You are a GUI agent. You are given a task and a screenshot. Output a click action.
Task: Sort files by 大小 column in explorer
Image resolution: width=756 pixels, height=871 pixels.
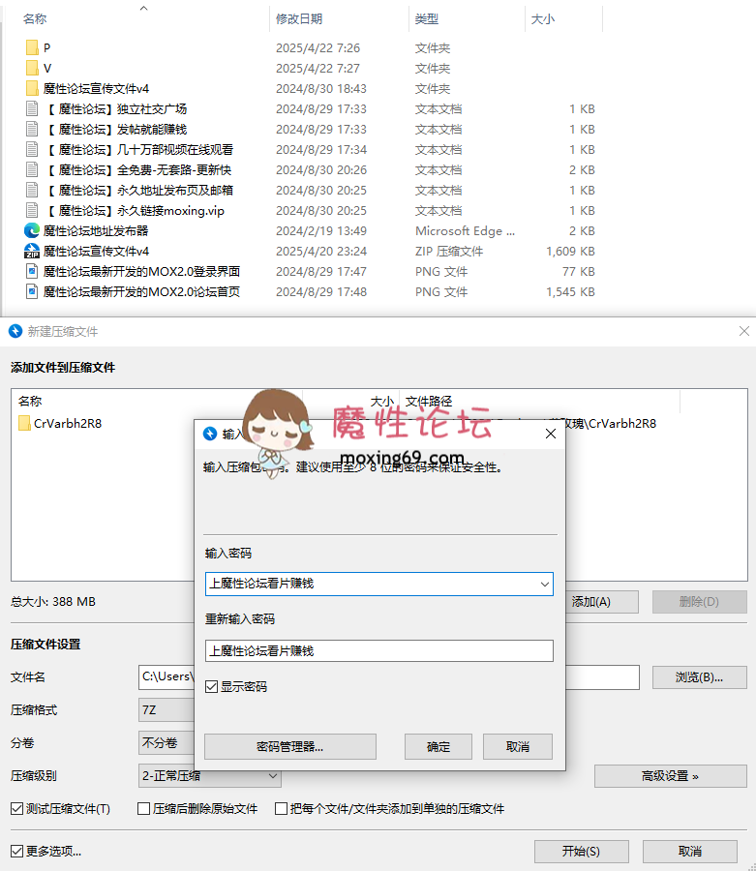point(543,19)
